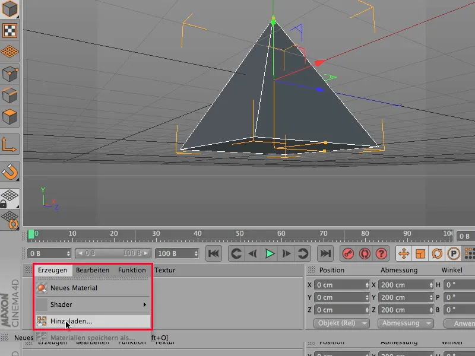Choose Hinzuladen... menu entry

pyautogui.click(x=93, y=321)
